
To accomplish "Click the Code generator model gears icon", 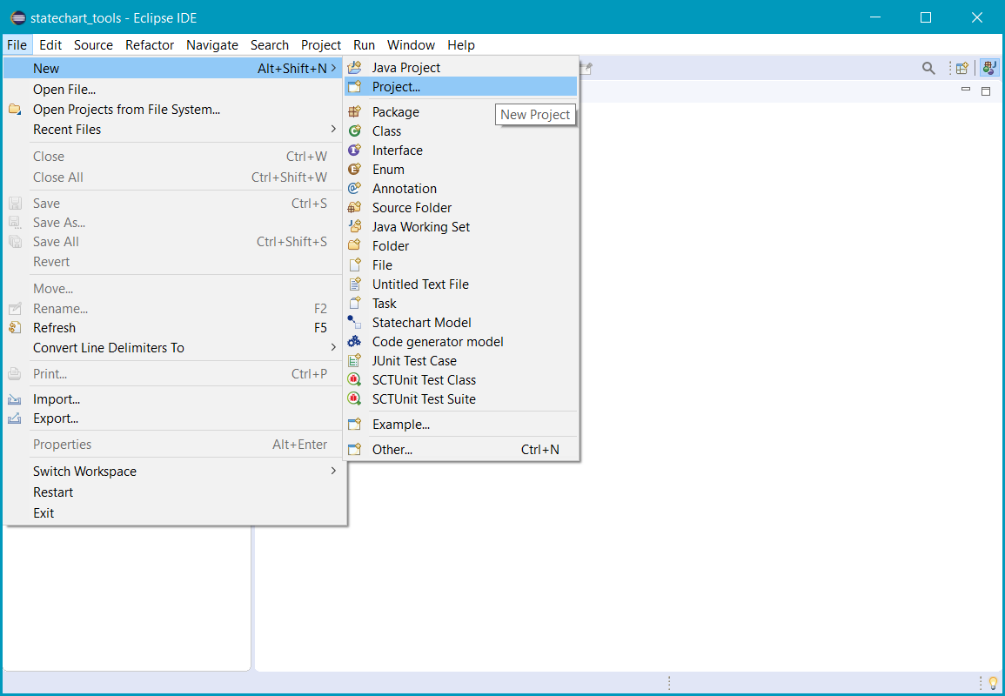I will (x=354, y=342).
